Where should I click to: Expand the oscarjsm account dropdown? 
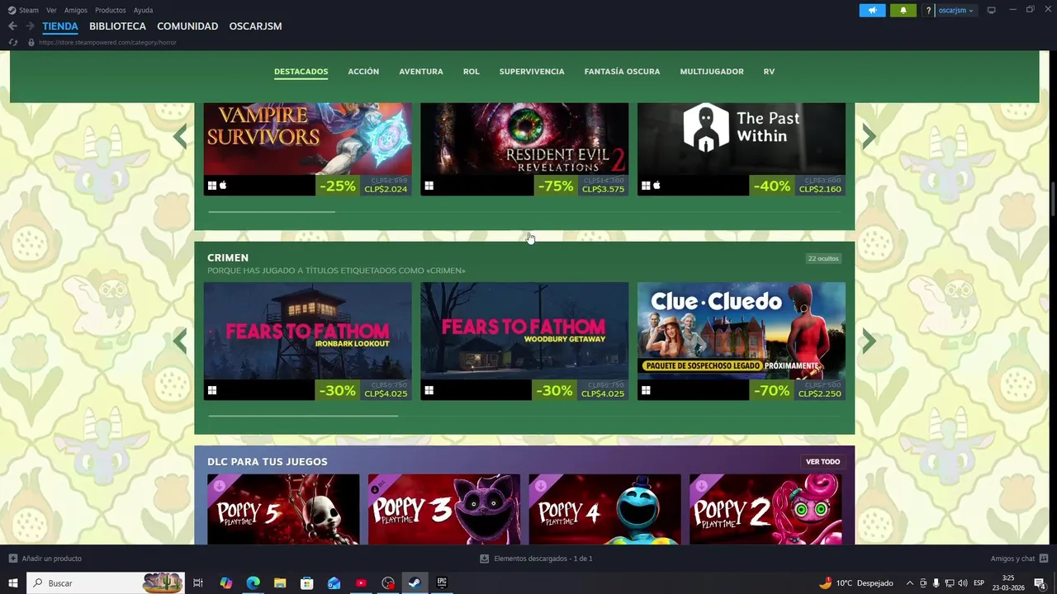[955, 10]
